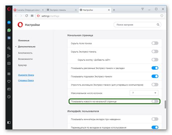The width and height of the screenshot is (172, 135).
Task: Open the Максимальное число колонок dropdown
Action: point(144,93)
